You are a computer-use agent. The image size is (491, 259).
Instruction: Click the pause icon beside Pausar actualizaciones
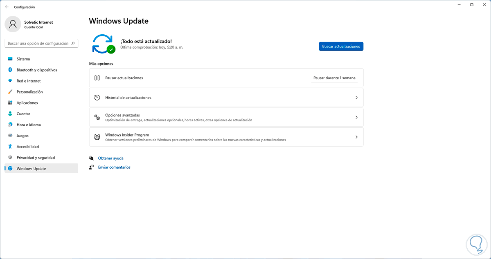tap(97, 78)
